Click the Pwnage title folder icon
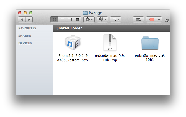The width and height of the screenshot is (186, 117). [x=85, y=13]
